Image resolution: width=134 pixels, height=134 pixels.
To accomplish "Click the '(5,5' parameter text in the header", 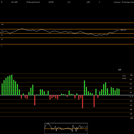I will click(x=69, y=2).
